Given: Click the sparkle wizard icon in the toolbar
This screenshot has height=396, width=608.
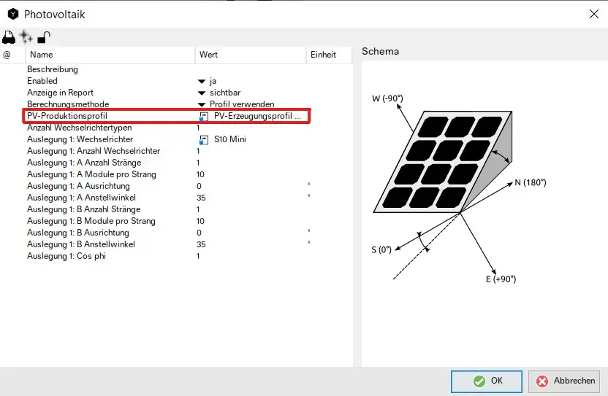Looking at the screenshot, I should tap(26, 37).
